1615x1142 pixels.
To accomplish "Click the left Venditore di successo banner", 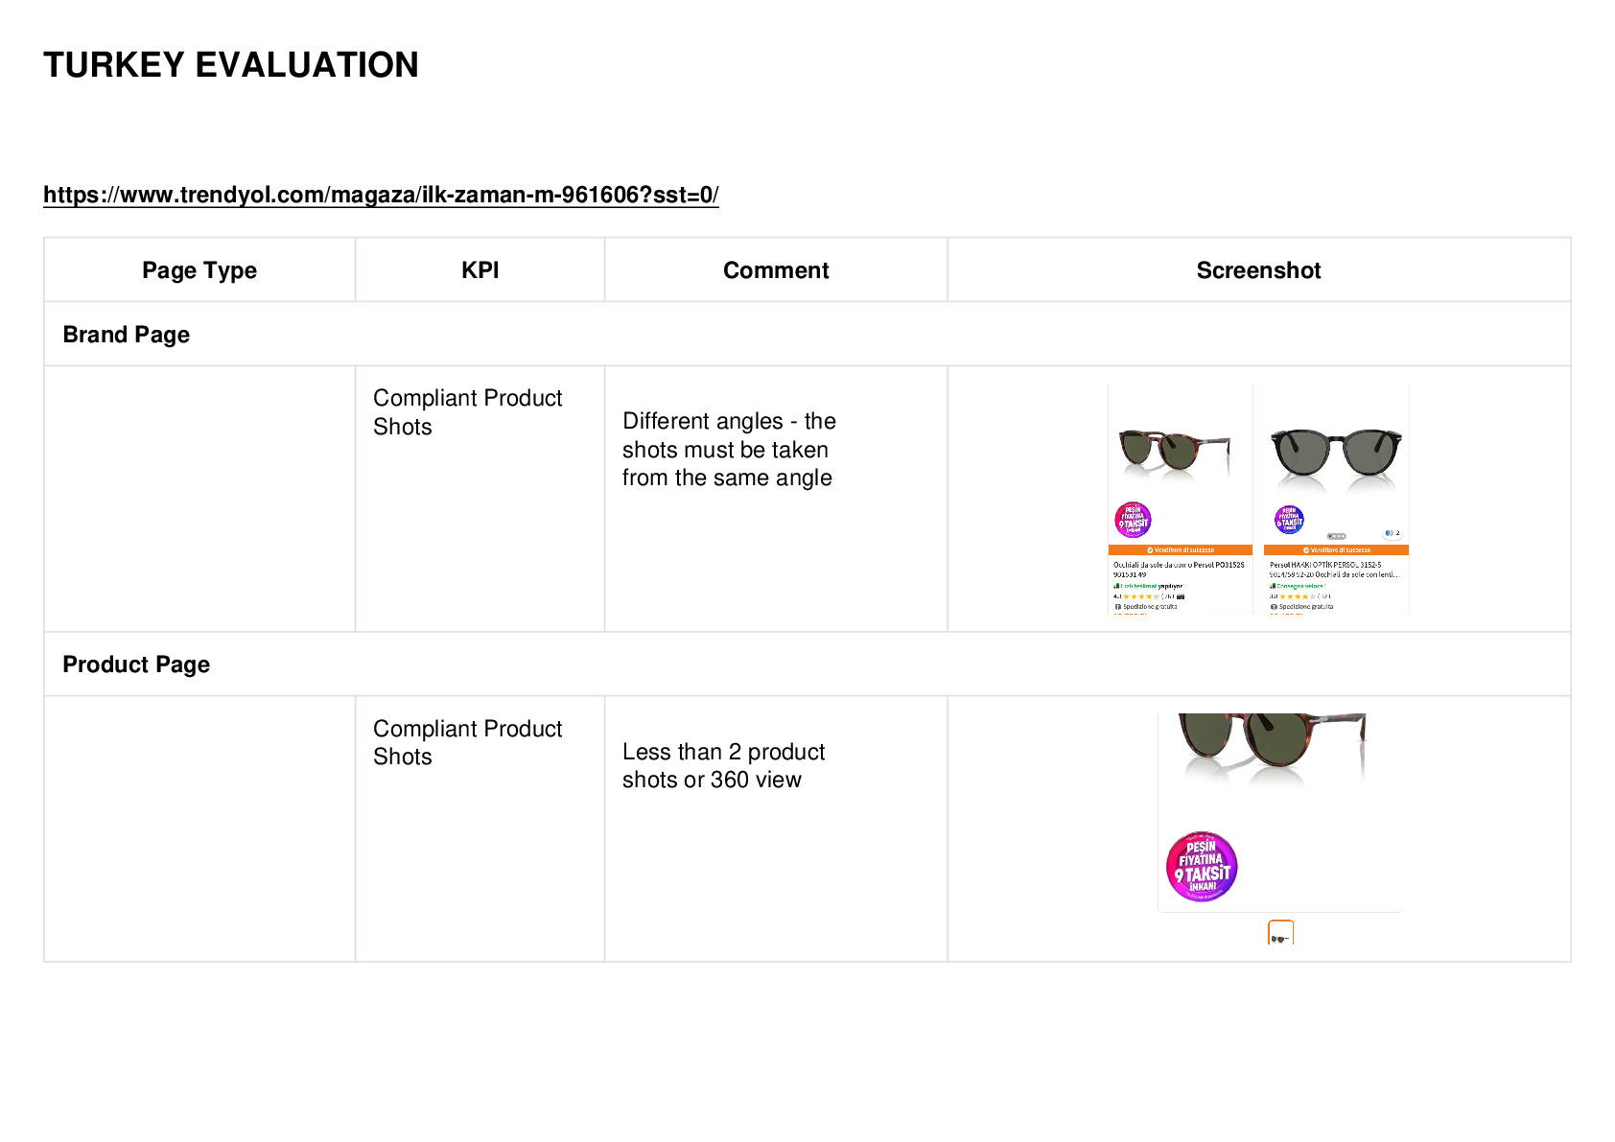I will pos(1181,550).
